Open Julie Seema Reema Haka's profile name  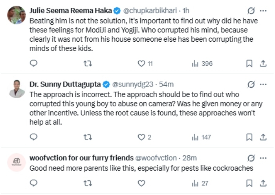pos(70,11)
